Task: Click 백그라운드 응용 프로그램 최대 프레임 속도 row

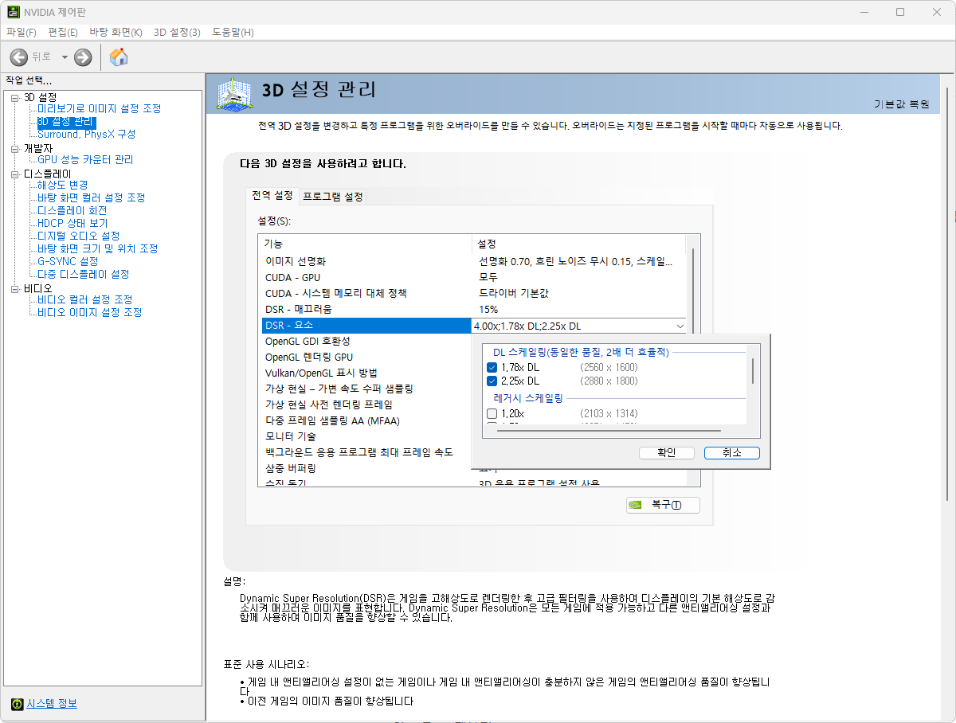Action: click(366, 452)
